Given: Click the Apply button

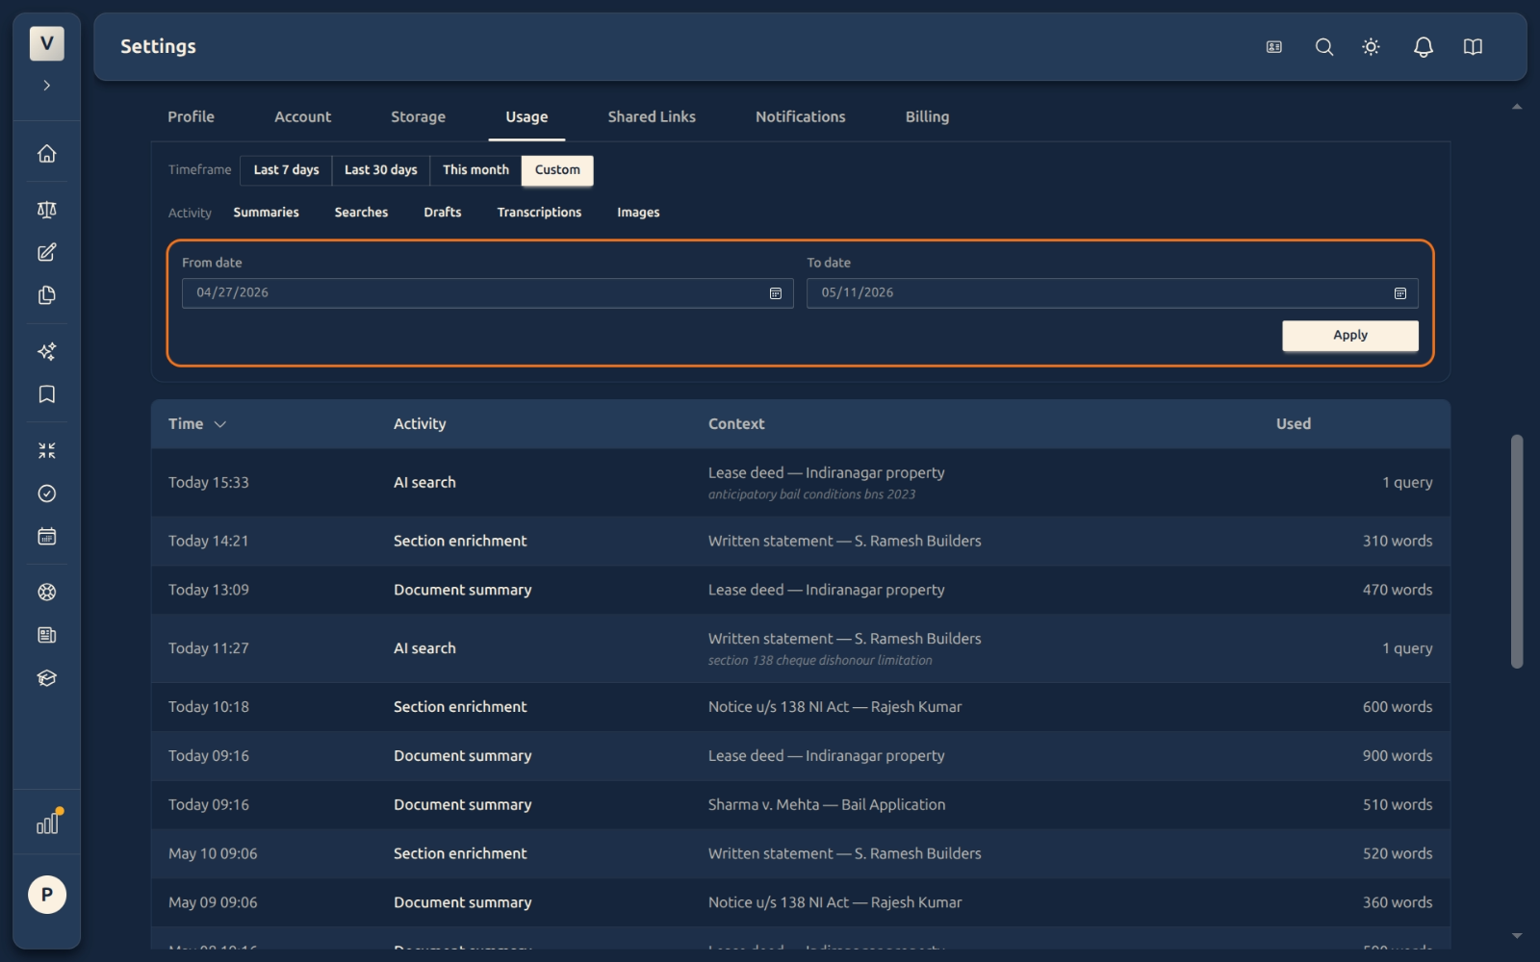Looking at the screenshot, I should [1349, 336].
